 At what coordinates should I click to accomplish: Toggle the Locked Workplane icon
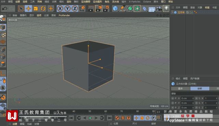click(3, 106)
